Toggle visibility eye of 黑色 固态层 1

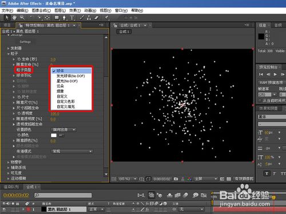pyautogui.click(x=4, y=209)
